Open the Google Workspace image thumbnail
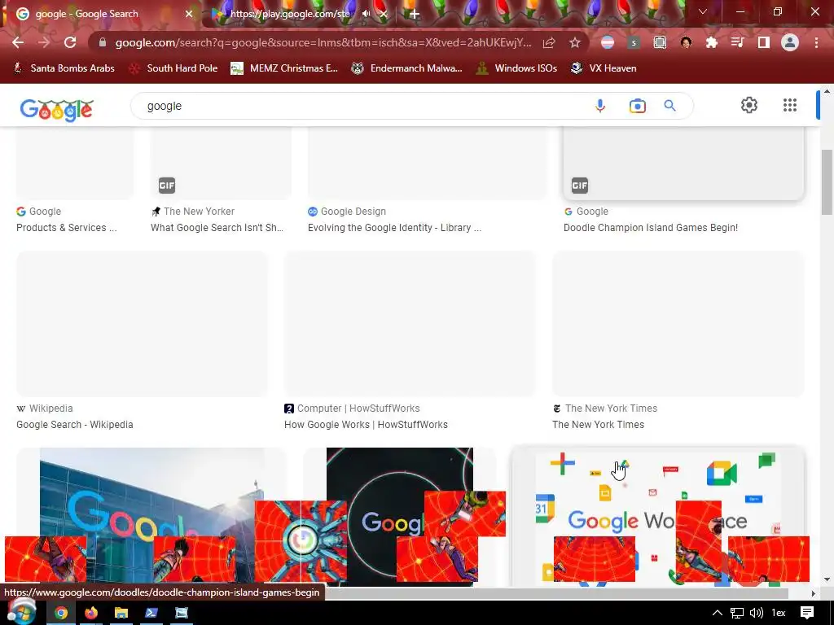Screen dimensions: 834x625 (658, 518)
